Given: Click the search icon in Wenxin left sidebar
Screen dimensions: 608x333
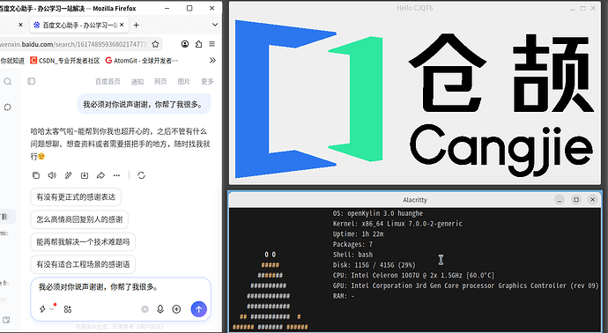Looking at the screenshot, I should [8, 81].
